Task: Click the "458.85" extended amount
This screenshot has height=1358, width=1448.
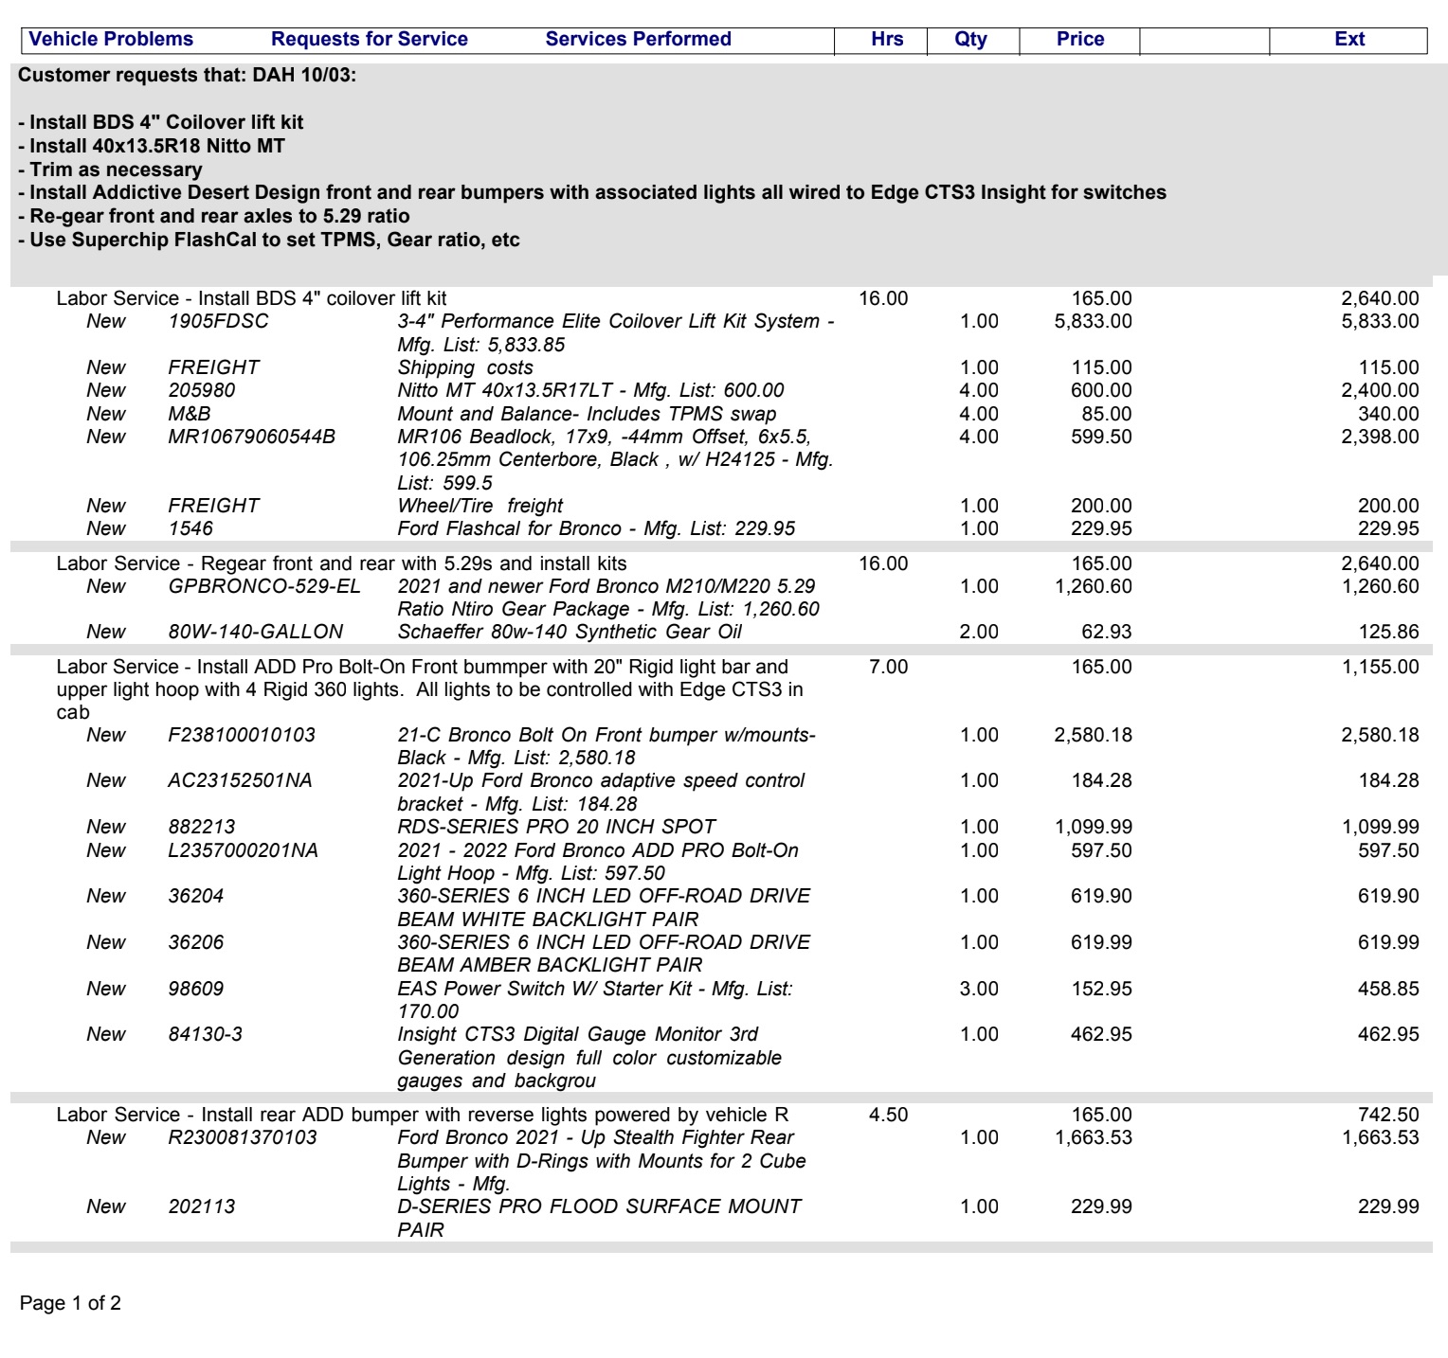Action: [1388, 990]
